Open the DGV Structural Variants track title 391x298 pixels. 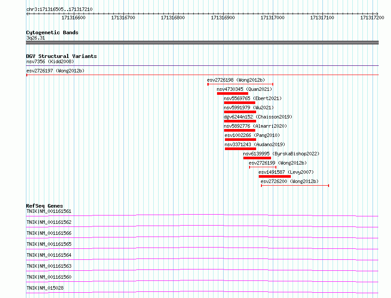click(x=62, y=56)
